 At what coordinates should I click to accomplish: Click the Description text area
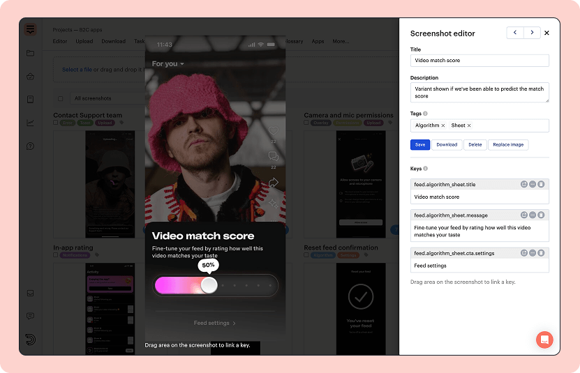pyautogui.click(x=479, y=93)
